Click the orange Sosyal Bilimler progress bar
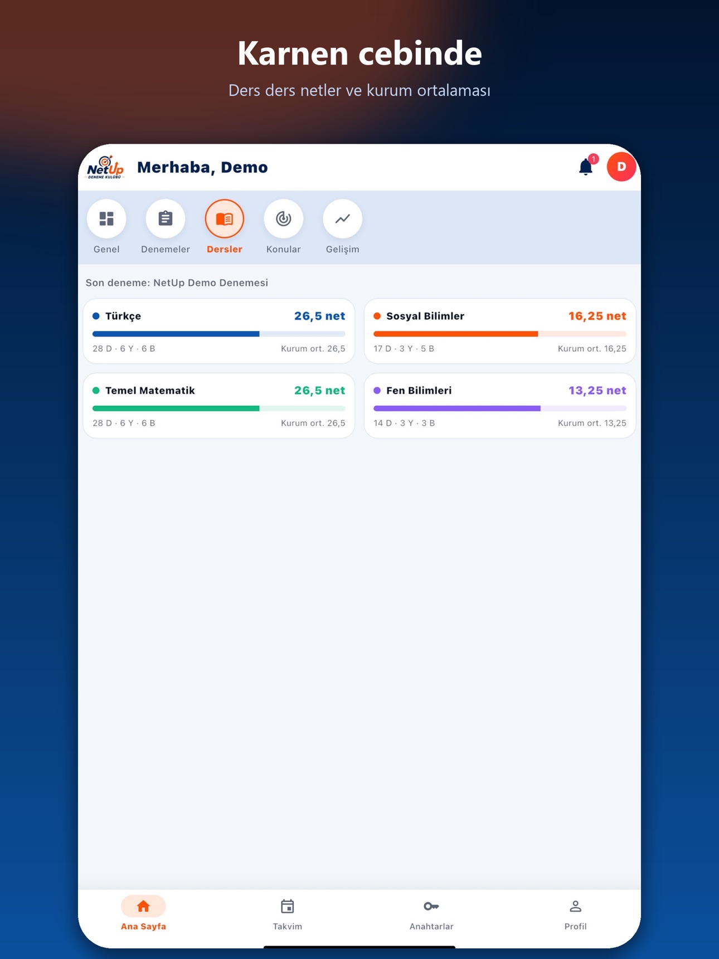 (500, 334)
